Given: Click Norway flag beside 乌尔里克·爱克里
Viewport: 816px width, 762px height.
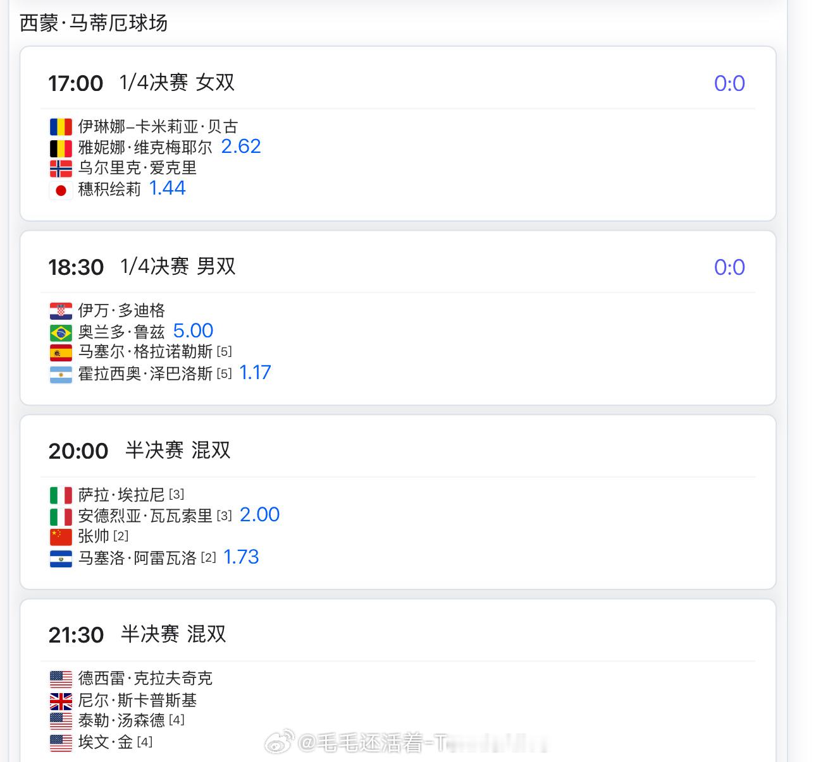Looking at the screenshot, I should [x=61, y=169].
